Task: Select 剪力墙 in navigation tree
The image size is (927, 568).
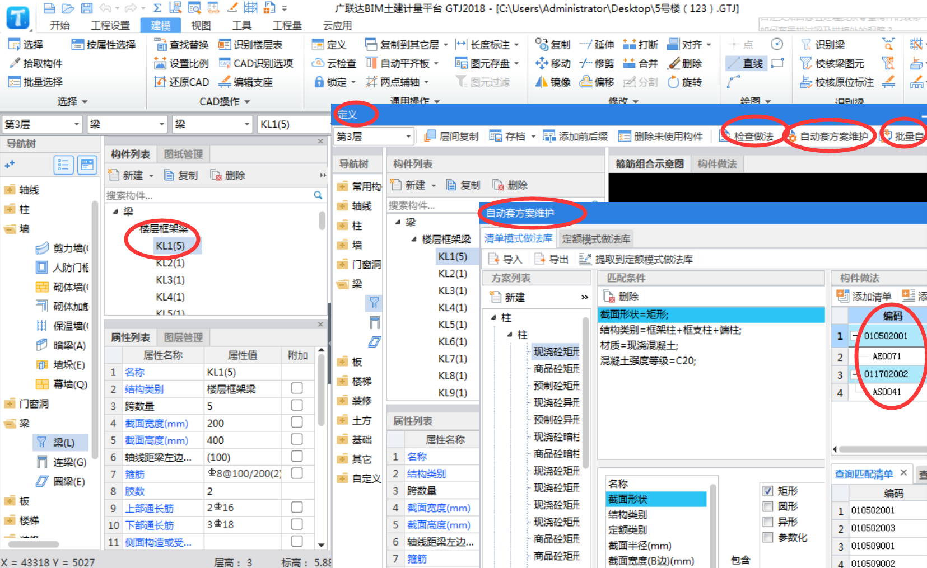Action: [62, 248]
